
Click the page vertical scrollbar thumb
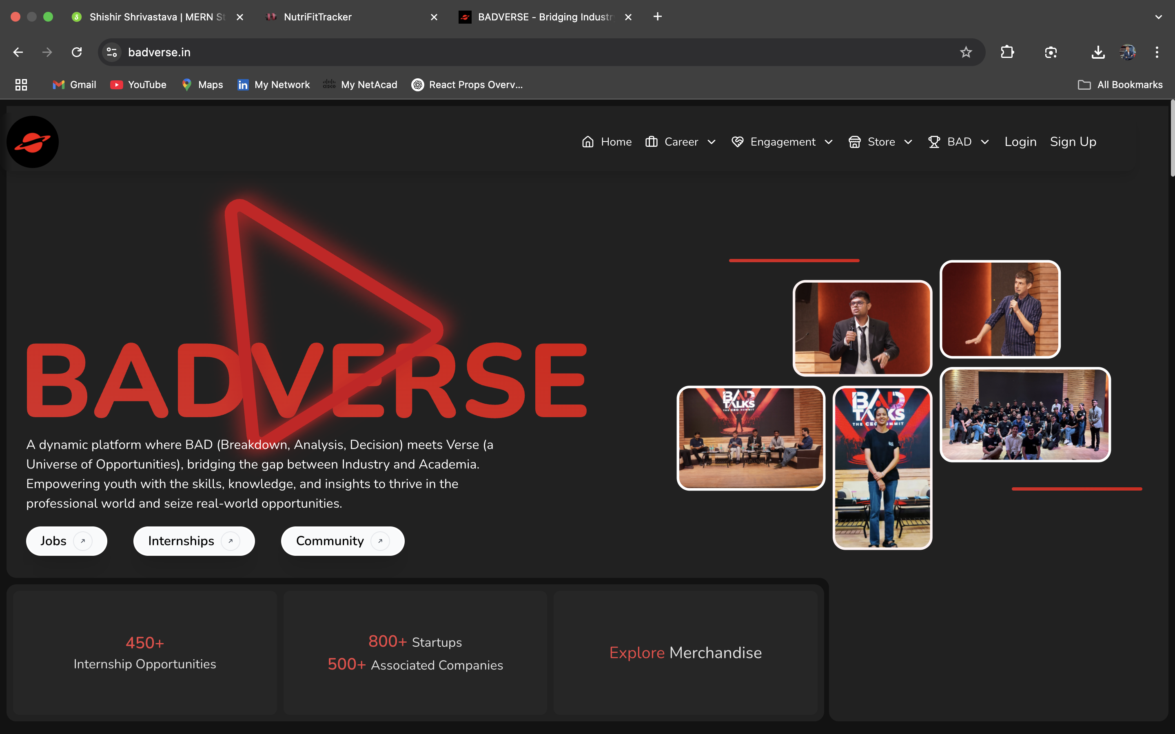pyautogui.click(x=1172, y=138)
